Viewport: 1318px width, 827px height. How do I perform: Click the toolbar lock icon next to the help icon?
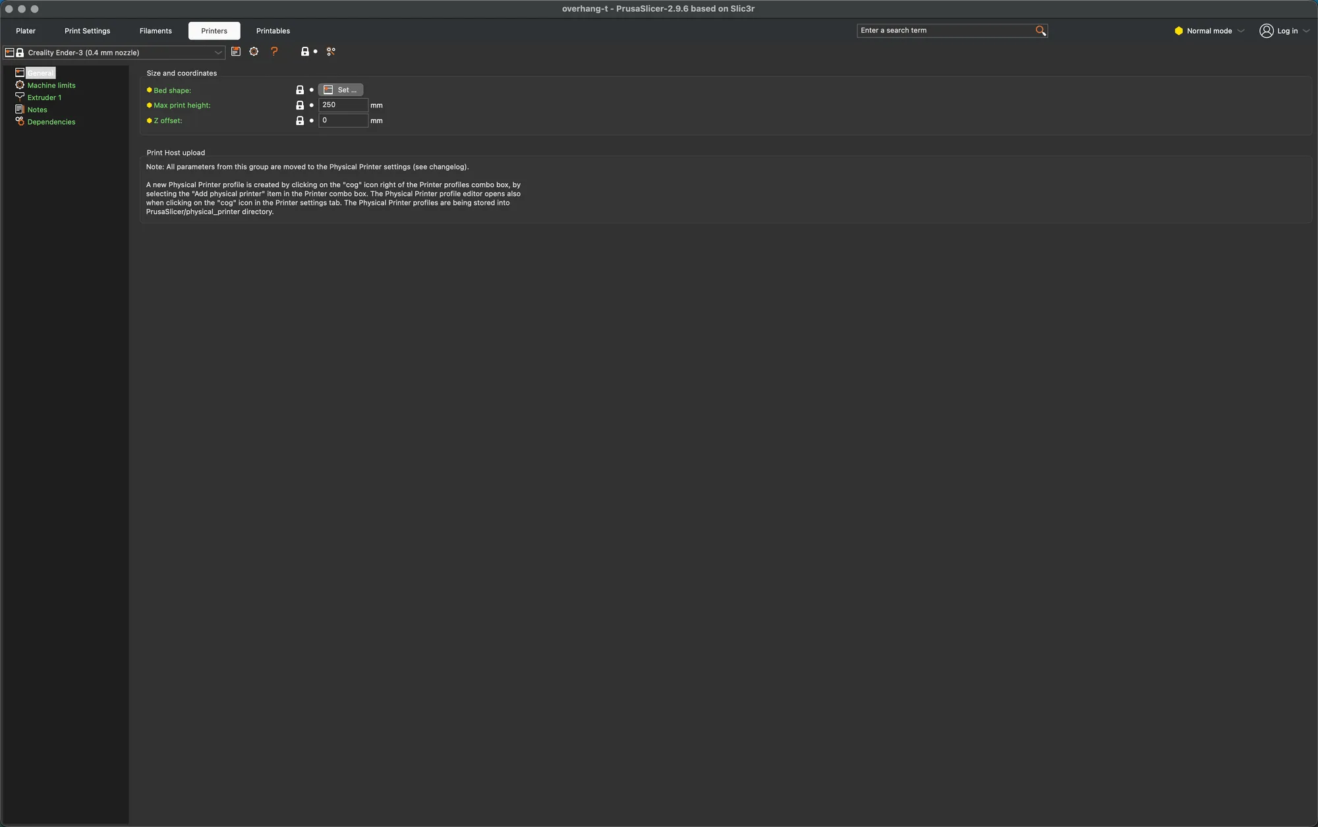pos(305,51)
